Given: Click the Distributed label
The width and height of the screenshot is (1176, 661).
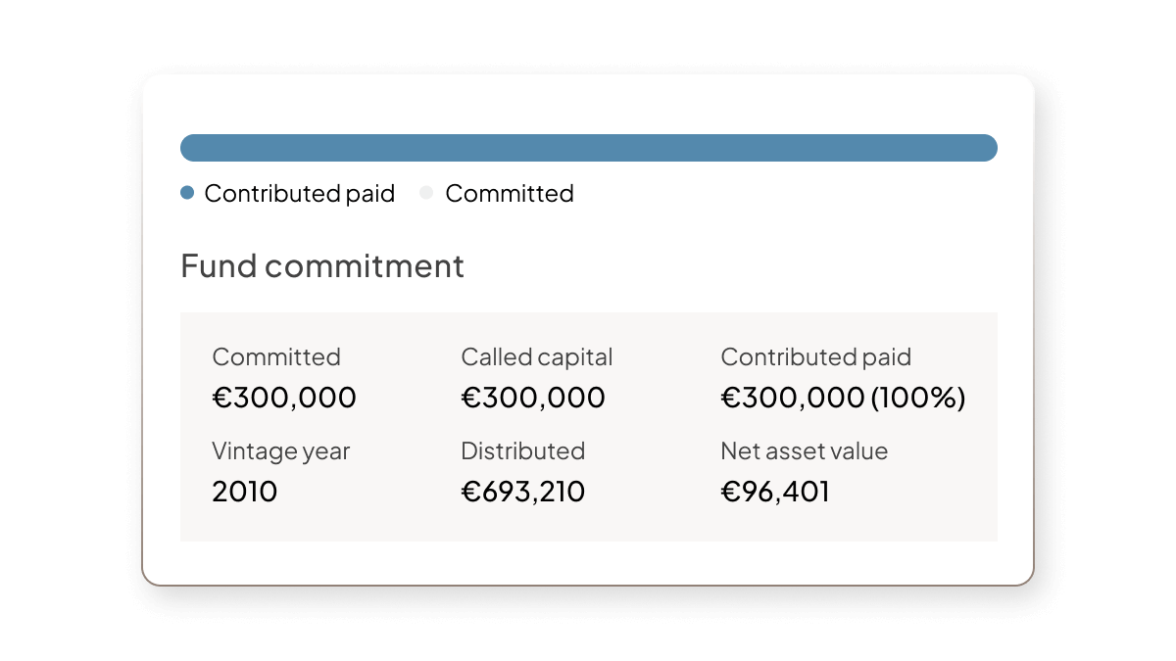Looking at the screenshot, I should pos(522,451).
